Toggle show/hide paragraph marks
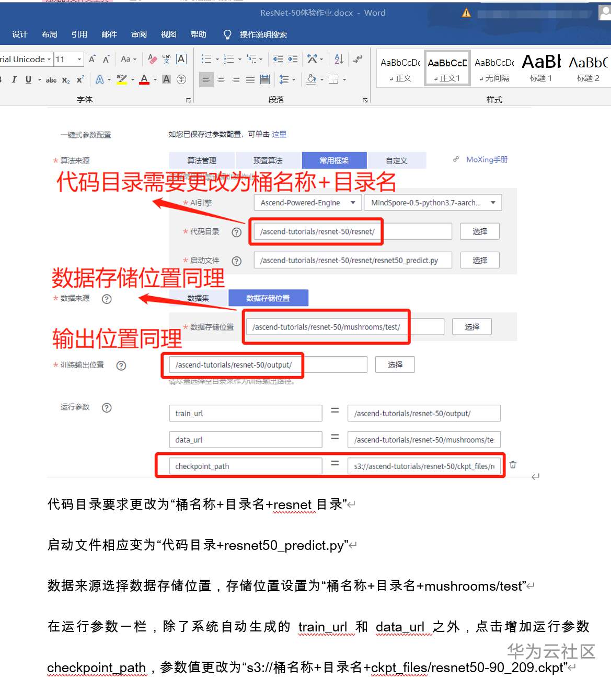The height and width of the screenshot is (680, 611). [x=358, y=59]
